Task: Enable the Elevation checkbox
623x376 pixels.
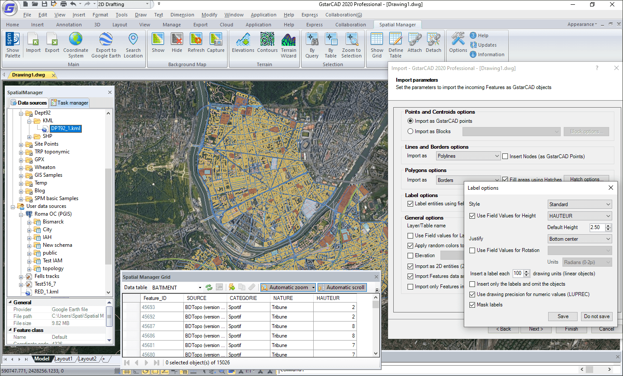Action: [x=410, y=255]
